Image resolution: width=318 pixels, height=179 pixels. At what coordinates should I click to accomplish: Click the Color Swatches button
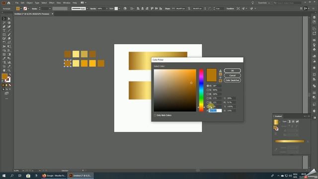[x=233, y=81]
